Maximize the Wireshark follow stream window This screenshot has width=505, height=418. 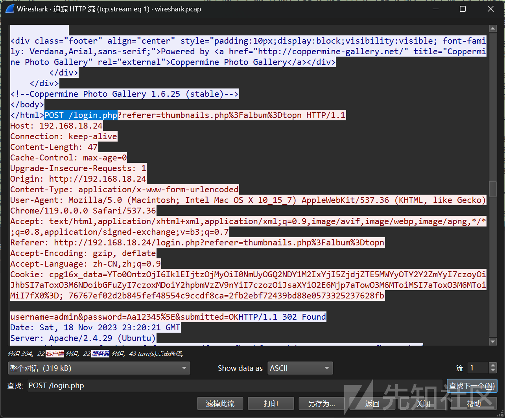coord(463,9)
